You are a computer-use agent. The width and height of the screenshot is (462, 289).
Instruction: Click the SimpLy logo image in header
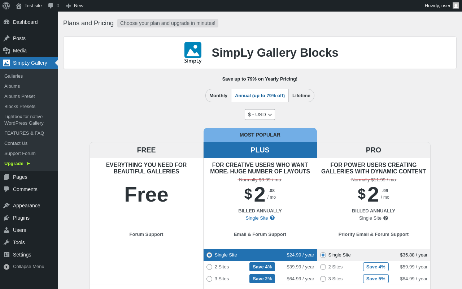point(193,53)
